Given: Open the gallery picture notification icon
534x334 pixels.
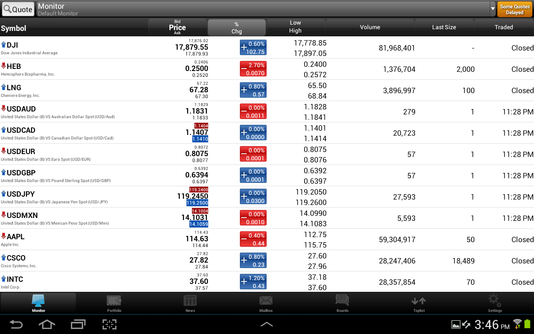Looking at the screenshot, I should [x=456, y=324].
